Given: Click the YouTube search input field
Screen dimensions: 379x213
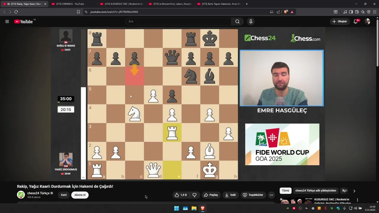Looking at the screenshot, I should 179,21.
